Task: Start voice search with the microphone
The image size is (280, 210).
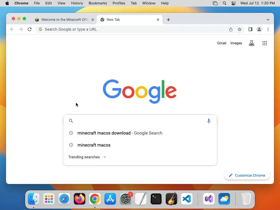Action: click(x=209, y=121)
